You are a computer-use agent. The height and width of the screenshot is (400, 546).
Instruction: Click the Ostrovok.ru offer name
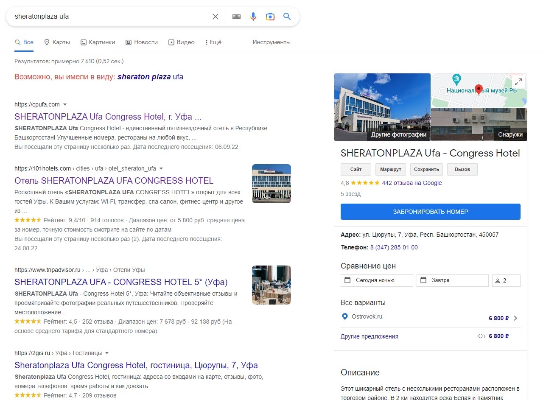pos(367,316)
